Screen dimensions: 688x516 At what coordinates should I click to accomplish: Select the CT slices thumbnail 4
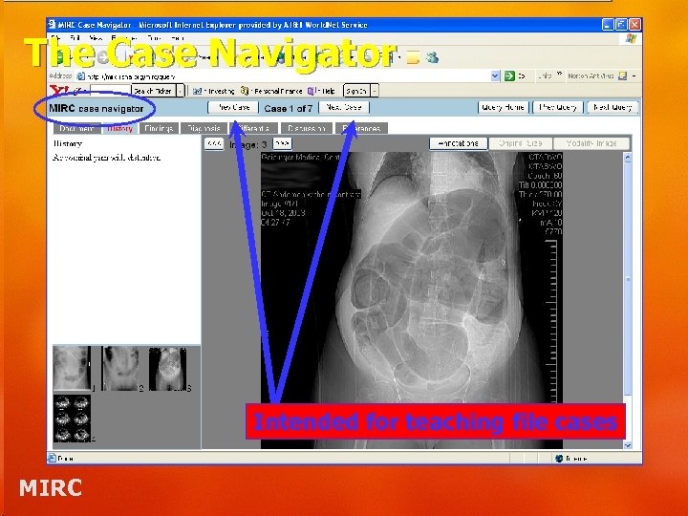(x=72, y=419)
